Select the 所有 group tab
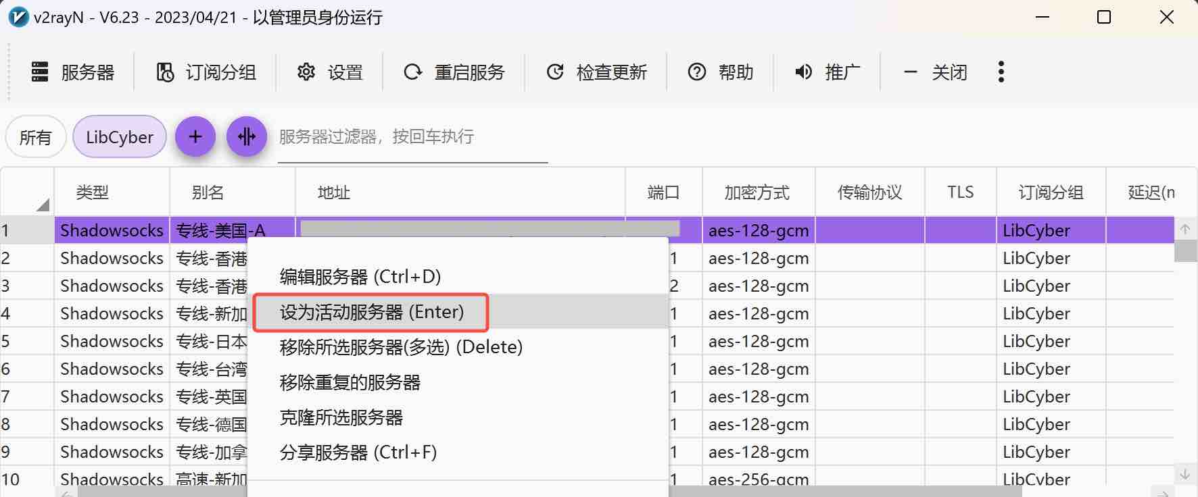 point(35,137)
